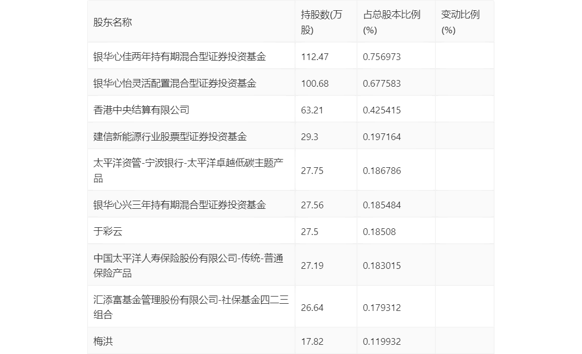Click the value 29.3
This screenshot has width=582, height=354.
pos(309,137)
